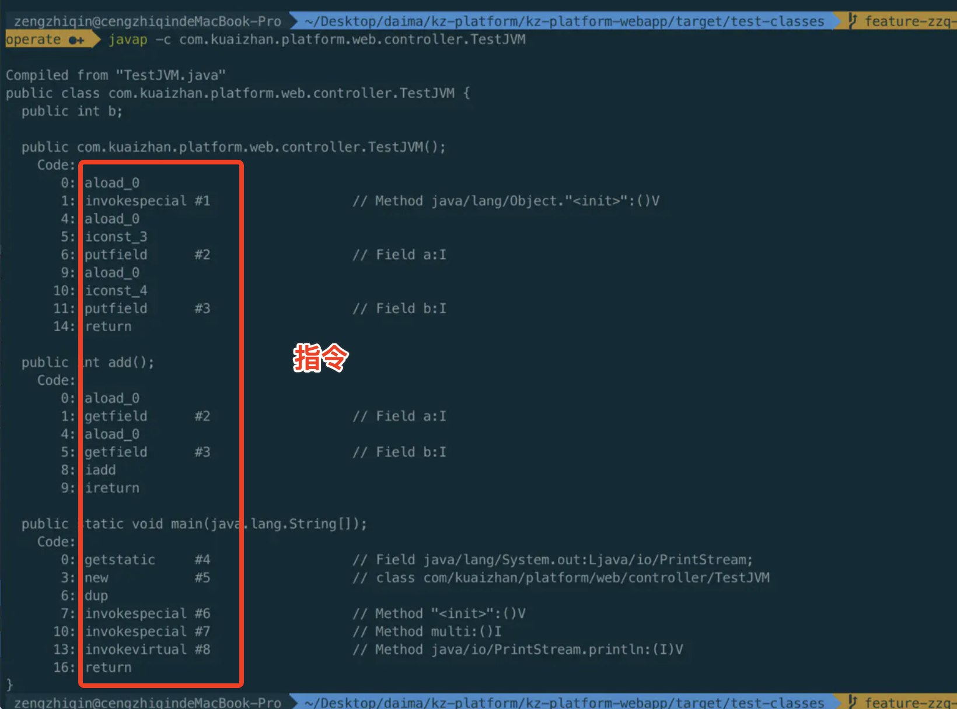Click the dirty status dot beside operate
Viewport: 957px width, 709px height.
tap(76, 40)
